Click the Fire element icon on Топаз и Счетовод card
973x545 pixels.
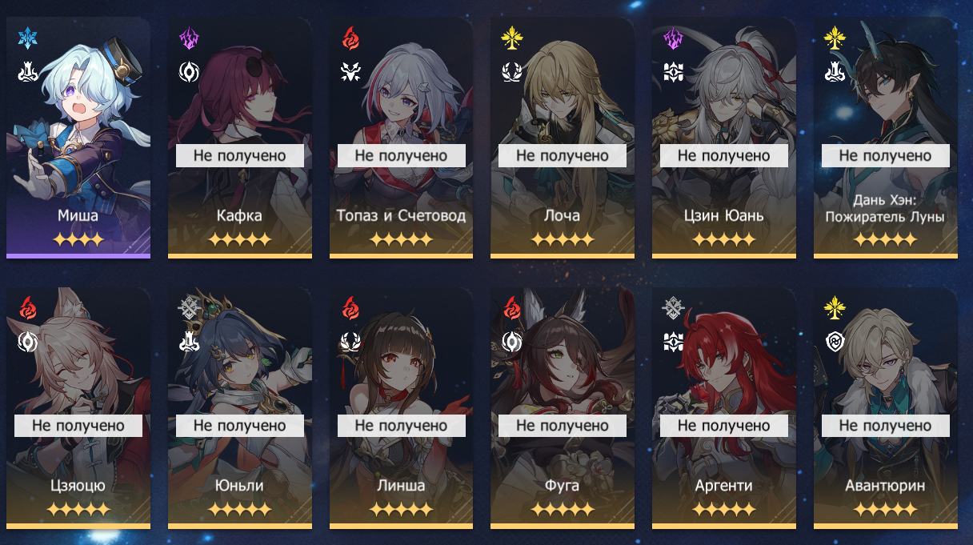(350, 38)
